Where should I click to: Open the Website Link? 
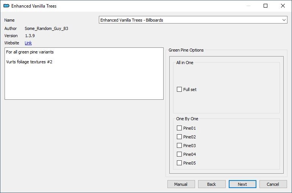click(28, 43)
